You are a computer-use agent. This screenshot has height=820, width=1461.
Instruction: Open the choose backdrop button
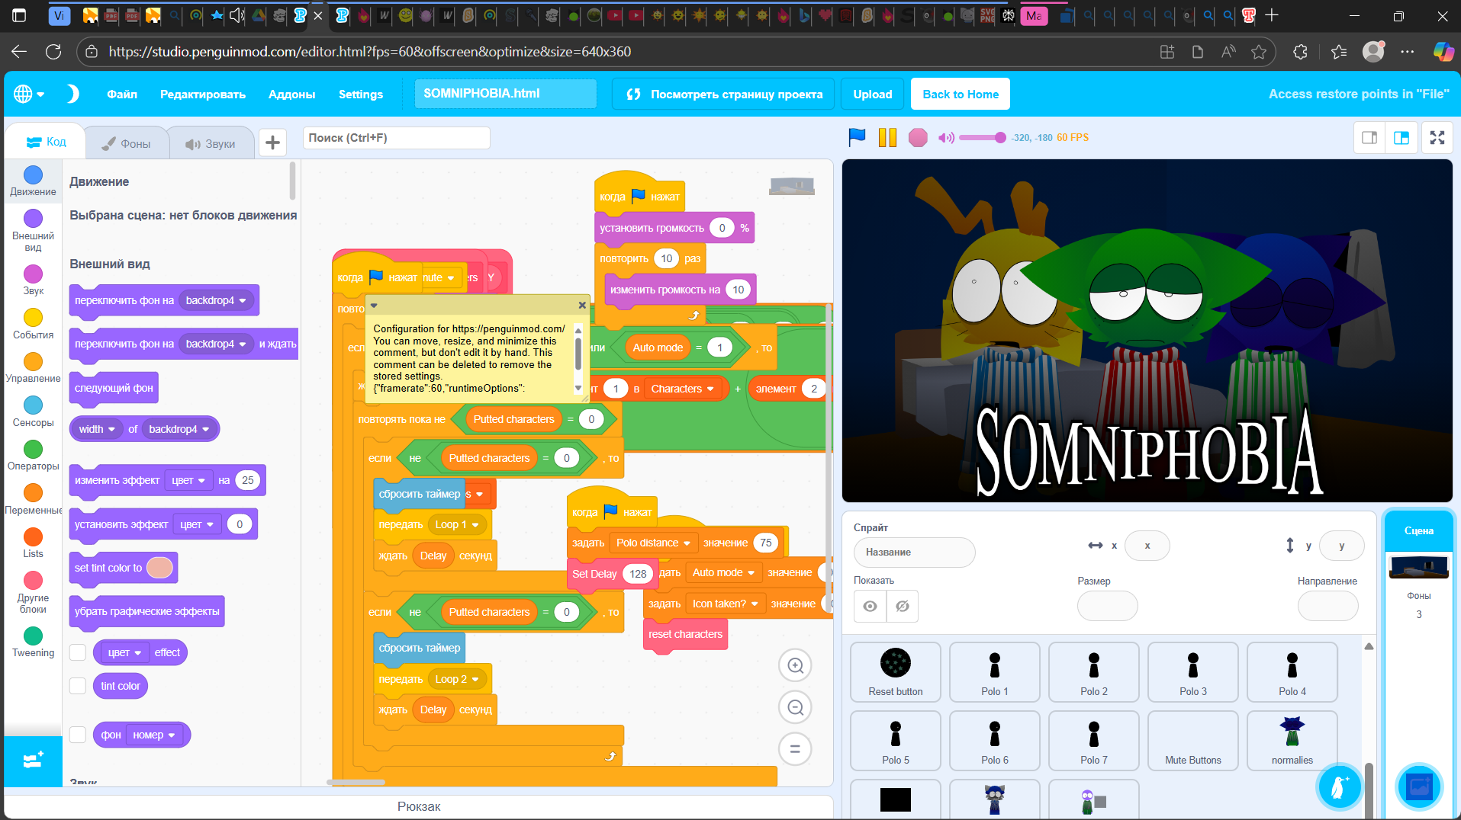[1419, 786]
